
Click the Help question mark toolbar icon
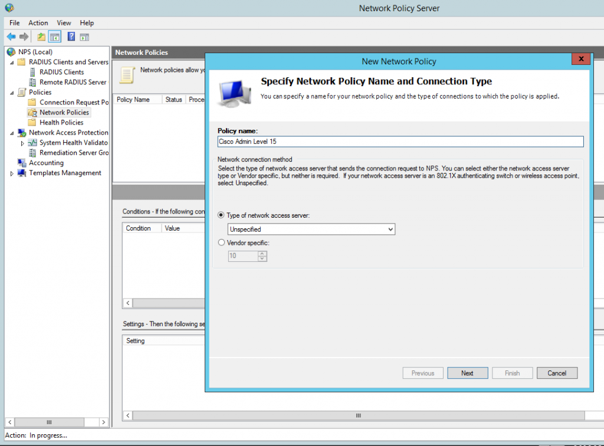tap(71, 36)
